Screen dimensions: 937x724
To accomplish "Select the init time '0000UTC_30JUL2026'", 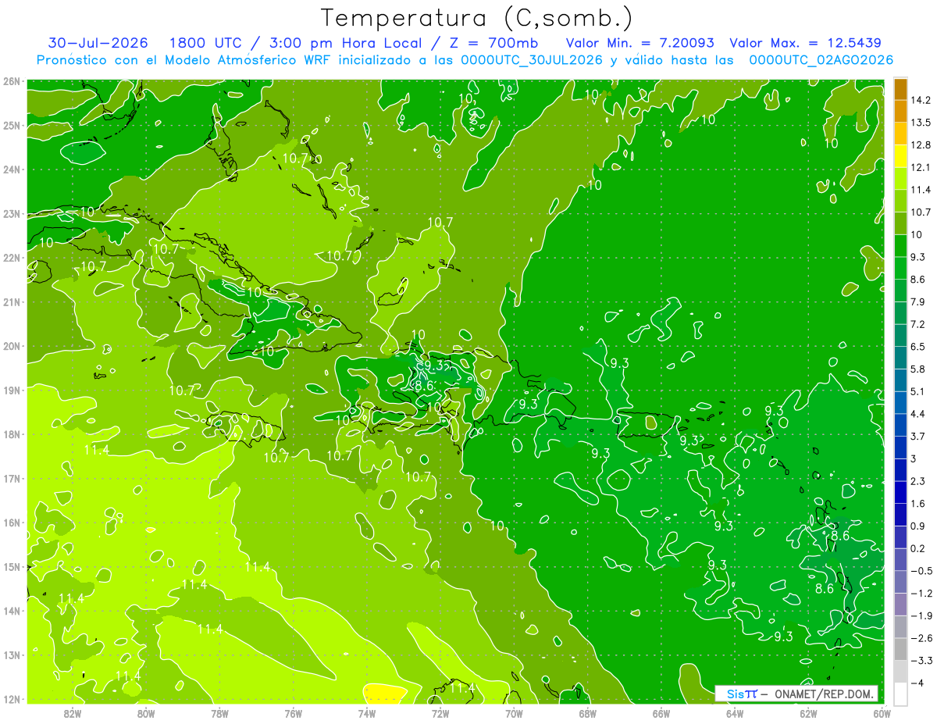I will tap(532, 60).
